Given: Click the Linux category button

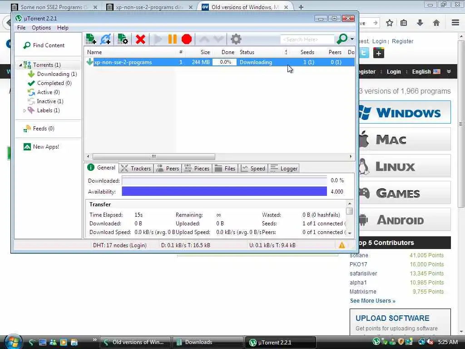Looking at the screenshot, I should [405, 166].
